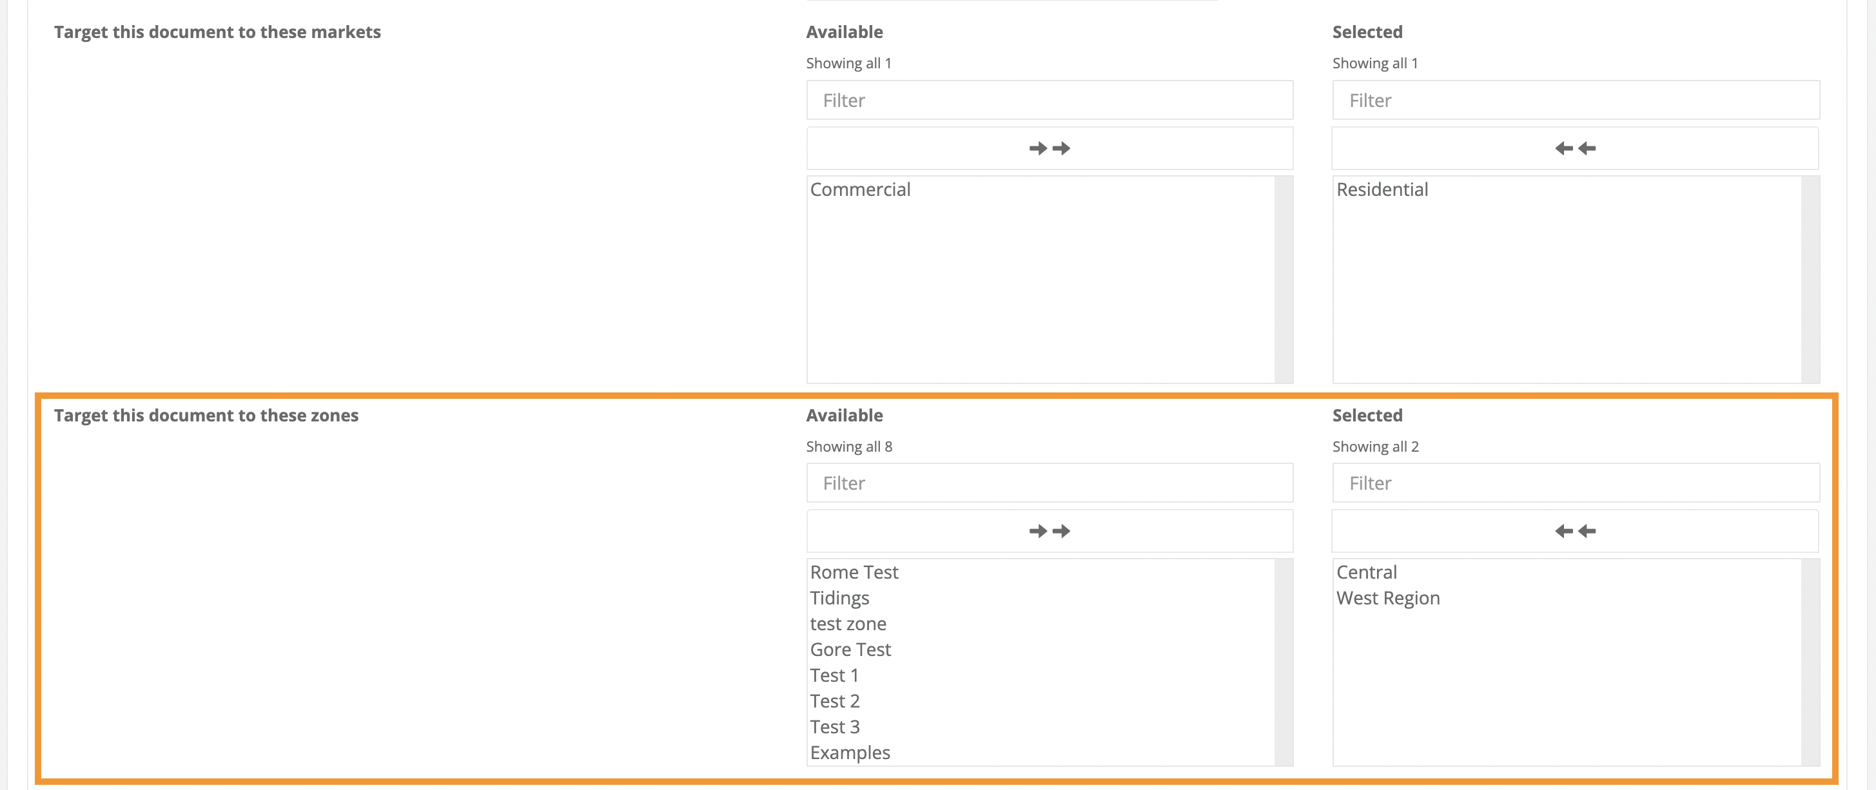Select the Examples zone
The height and width of the screenshot is (790, 1876).
850,752
